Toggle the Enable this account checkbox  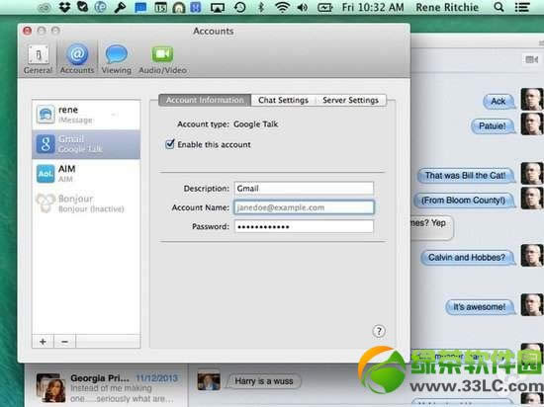pyautogui.click(x=170, y=144)
